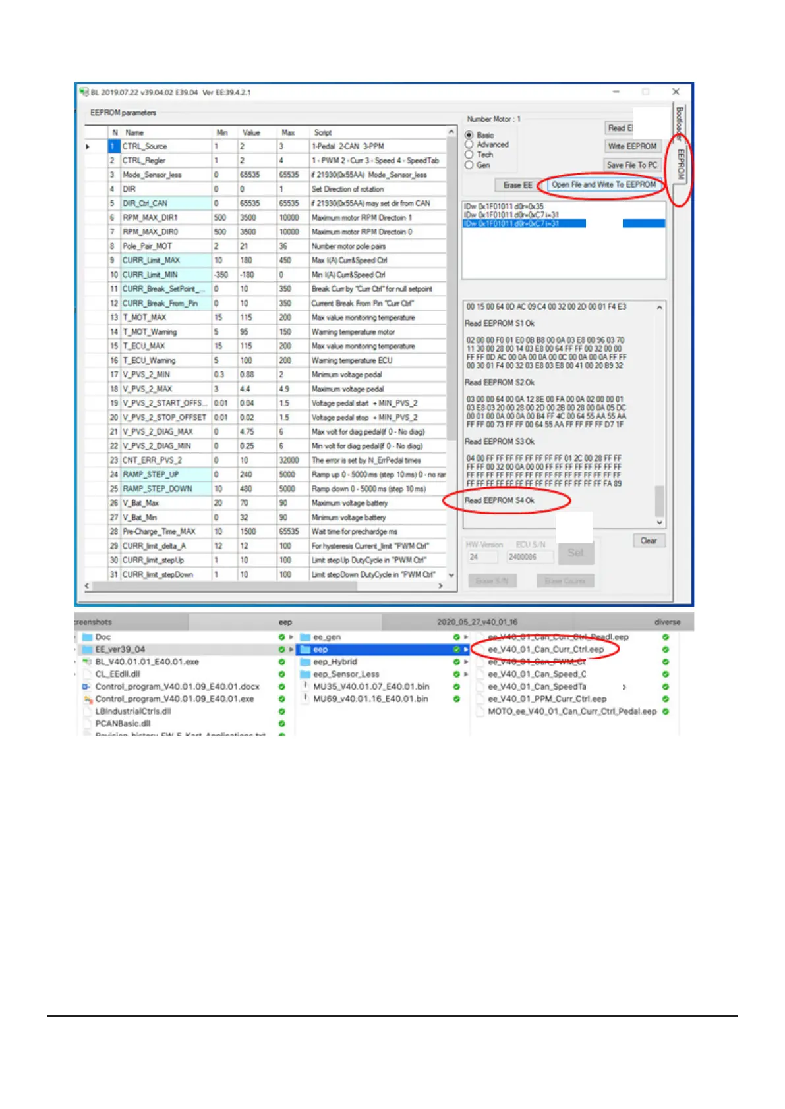The image size is (785, 1109).
Task: Select the Basic parameter level radio button
Action: [x=469, y=135]
